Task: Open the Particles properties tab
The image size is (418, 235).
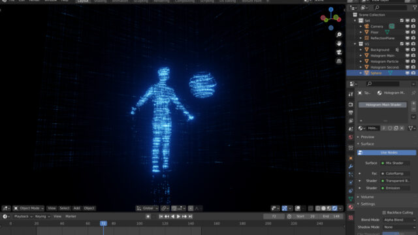Action: pos(351,174)
